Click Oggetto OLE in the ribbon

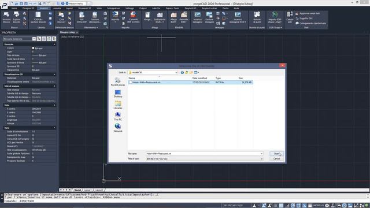[304, 18]
